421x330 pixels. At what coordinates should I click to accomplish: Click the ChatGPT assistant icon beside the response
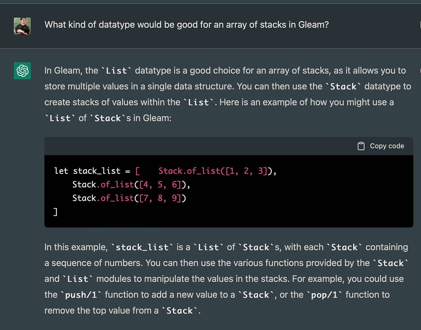[x=22, y=70]
